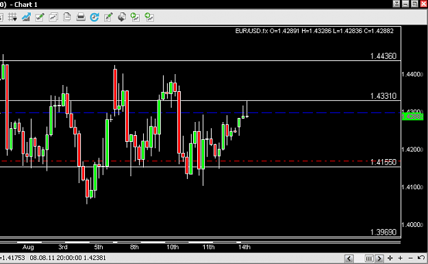The width and height of the screenshot is (428, 264).
Task: Click the 10th date axis label
Action: 173,247
